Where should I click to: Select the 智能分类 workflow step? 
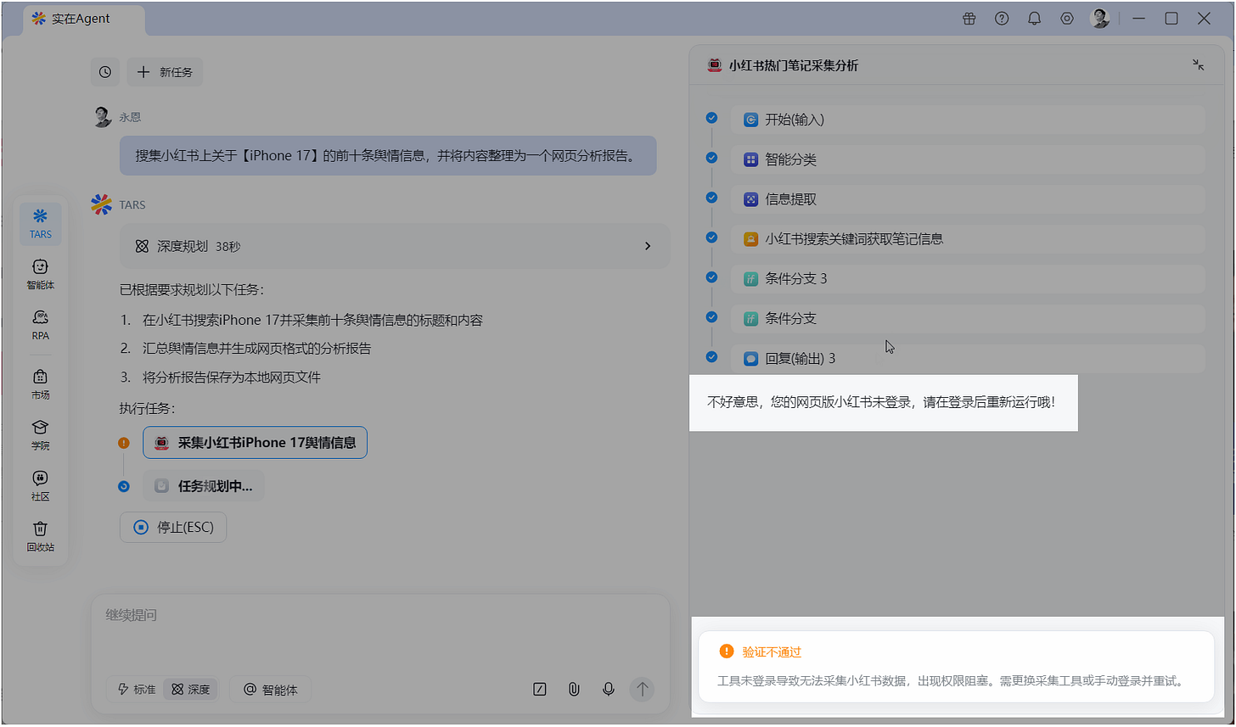click(x=968, y=159)
